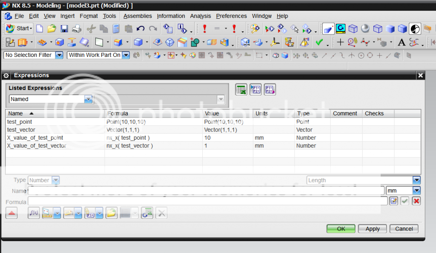The image size is (436, 253).
Task: Click the Cancel button
Action: pos(404,229)
